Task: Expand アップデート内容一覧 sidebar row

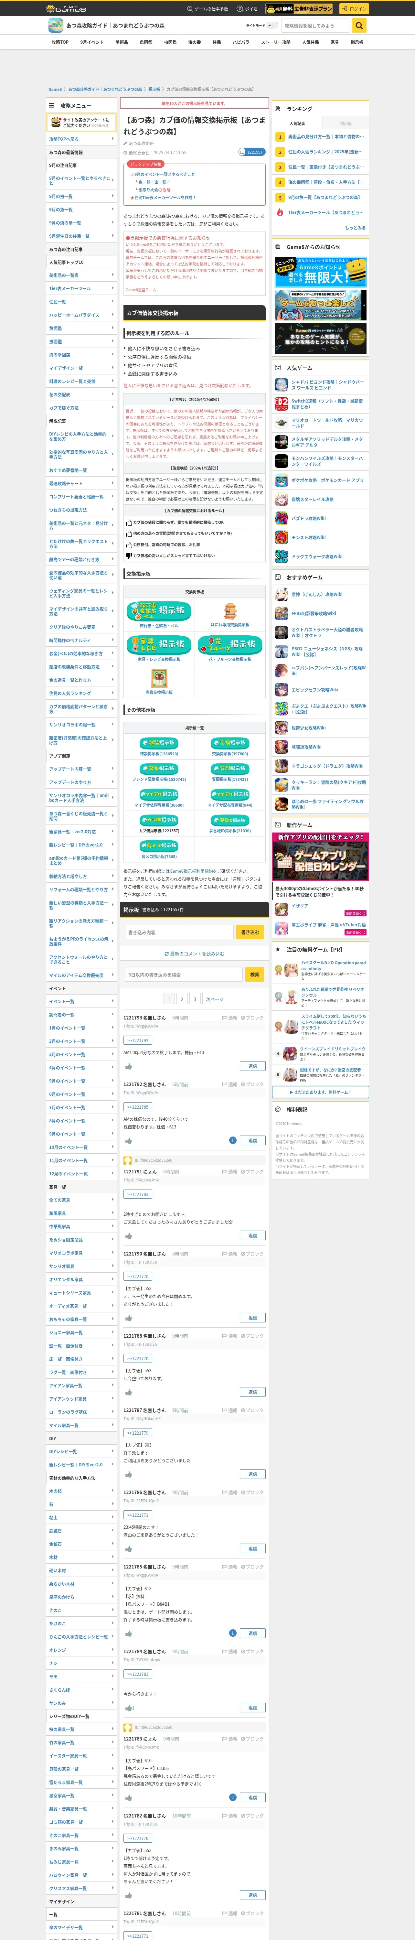Action: pos(81,769)
